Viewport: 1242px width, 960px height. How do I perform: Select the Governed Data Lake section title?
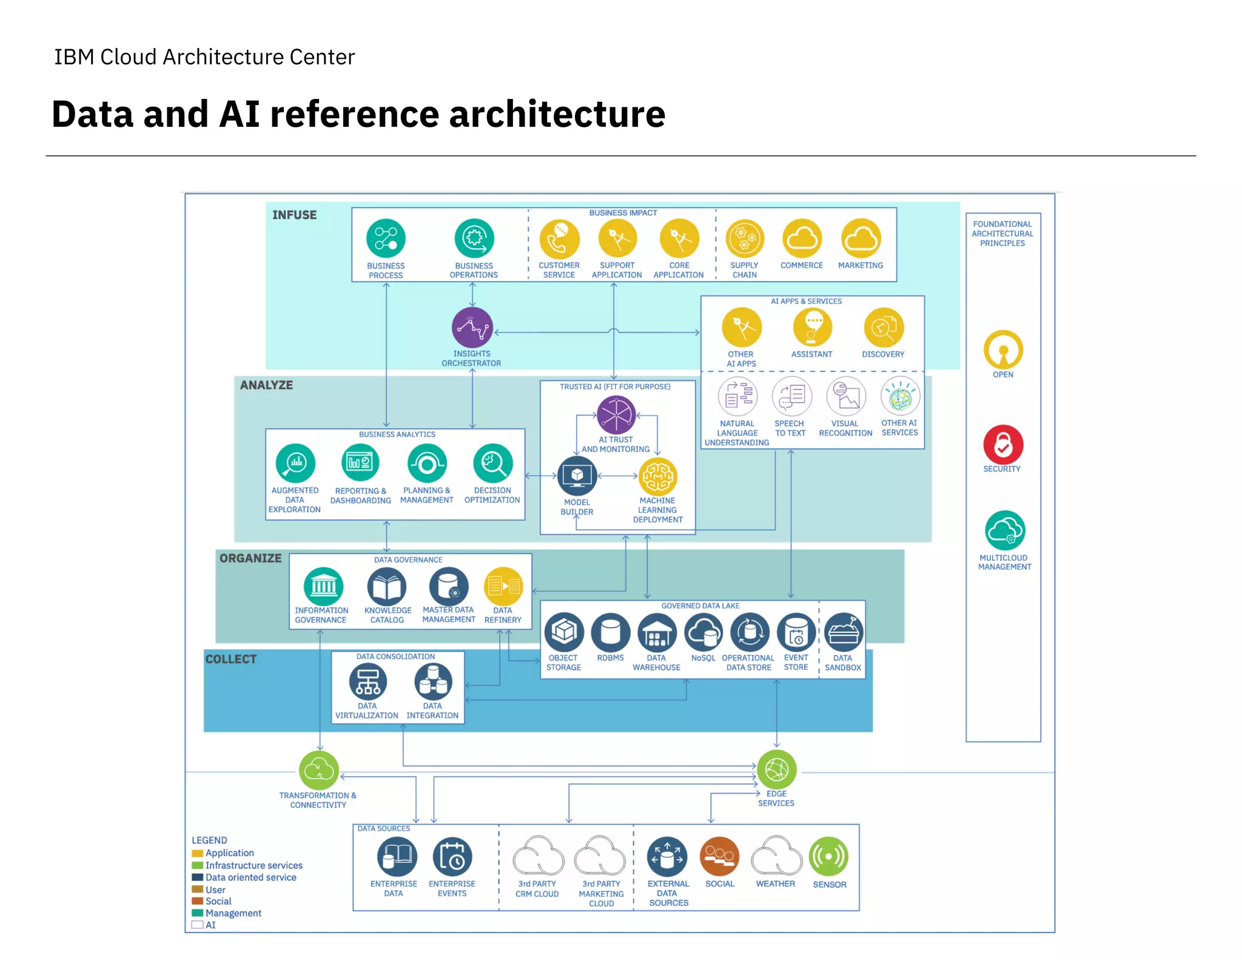pyautogui.click(x=700, y=606)
